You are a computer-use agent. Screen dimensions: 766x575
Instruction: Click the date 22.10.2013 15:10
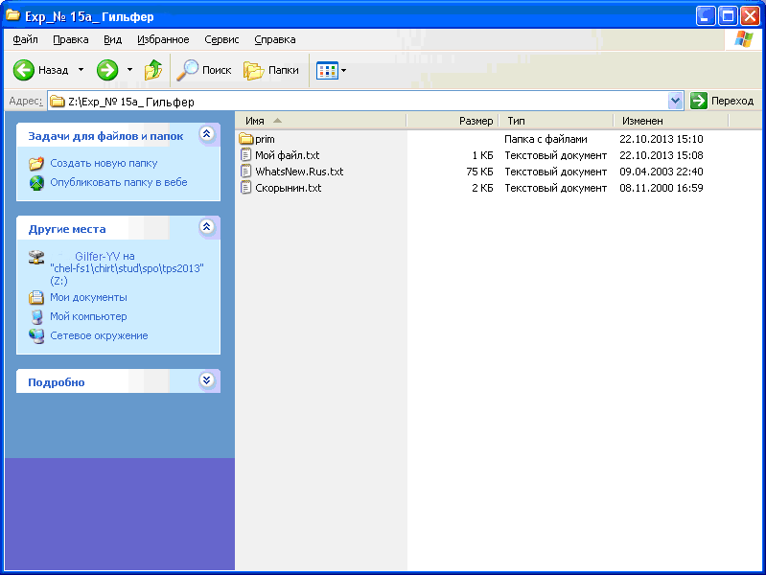(661, 139)
